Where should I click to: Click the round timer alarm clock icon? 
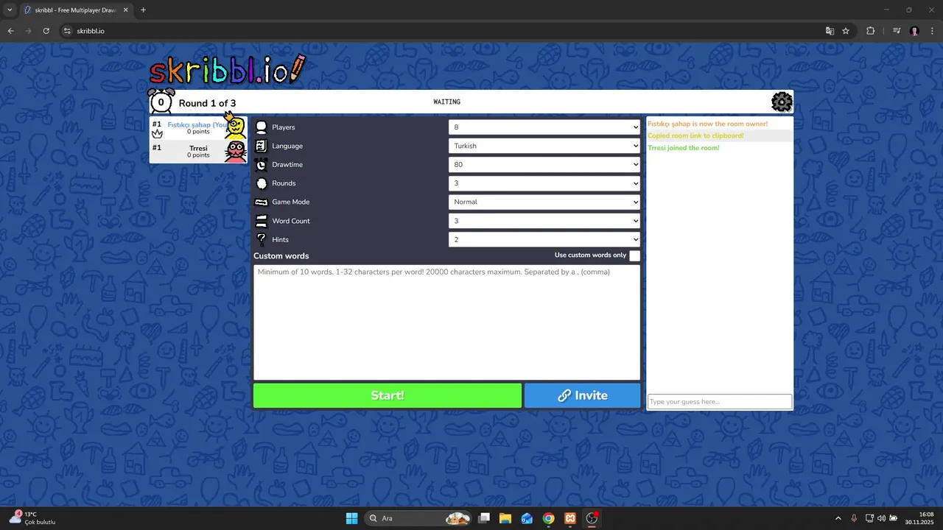pyautogui.click(x=161, y=102)
